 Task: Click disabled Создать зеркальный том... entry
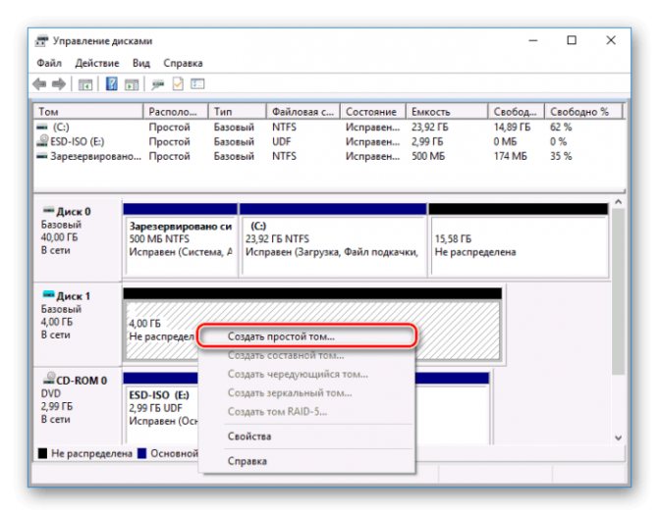click(306, 392)
